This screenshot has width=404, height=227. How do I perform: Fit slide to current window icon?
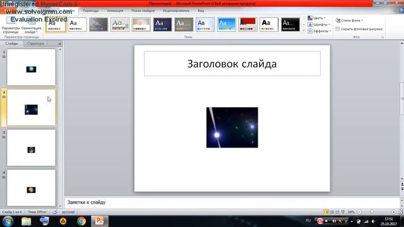pyautogui.click(x=400, y=212)
